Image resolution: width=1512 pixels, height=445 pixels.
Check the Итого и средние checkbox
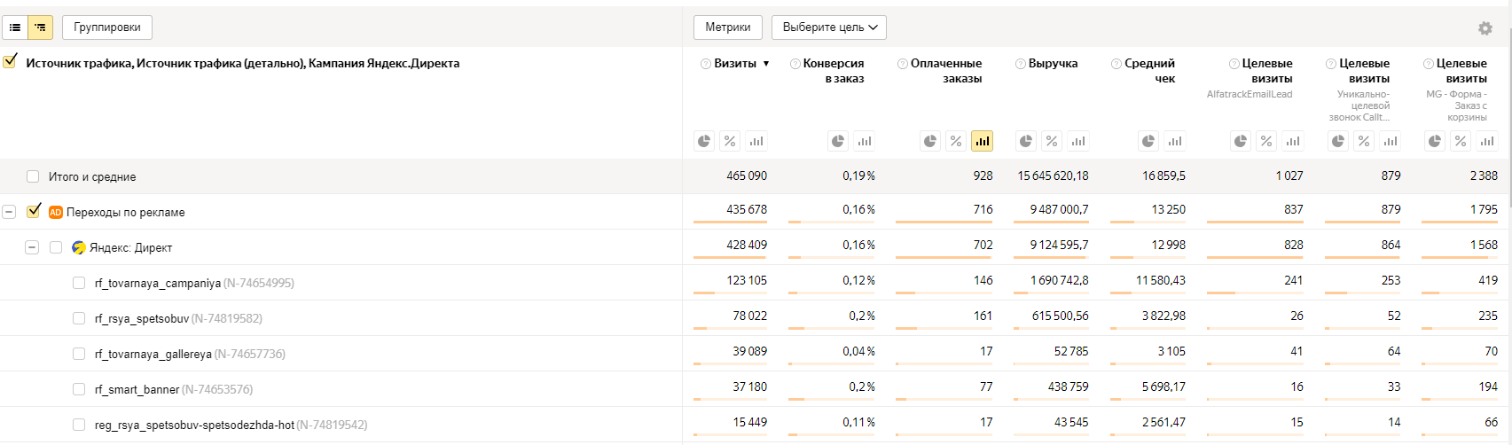(x=33, y=176)
